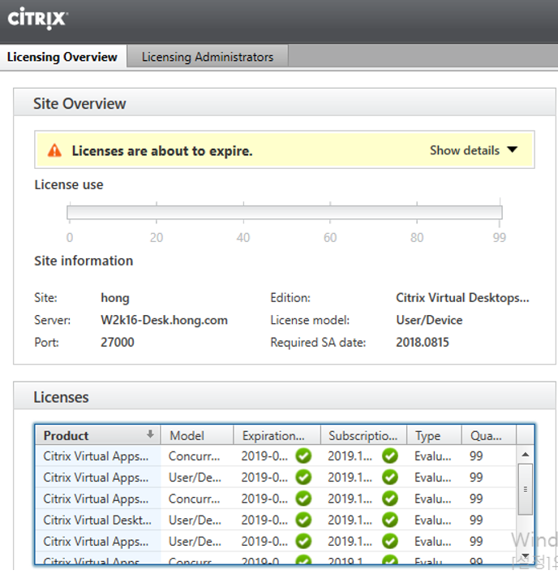Click the License use progress bar
The width and height of the screenshot is (558, 579).
click(285, 212)
